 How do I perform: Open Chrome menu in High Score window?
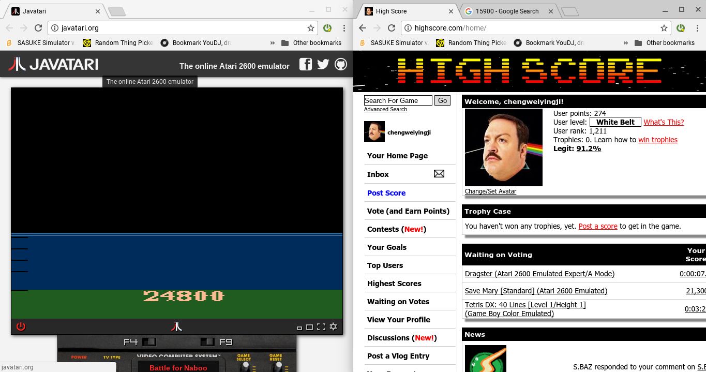click(697, 28)
